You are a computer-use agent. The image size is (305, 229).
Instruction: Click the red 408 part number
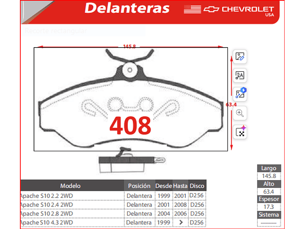pyautogui.click(x=130, y=125)
